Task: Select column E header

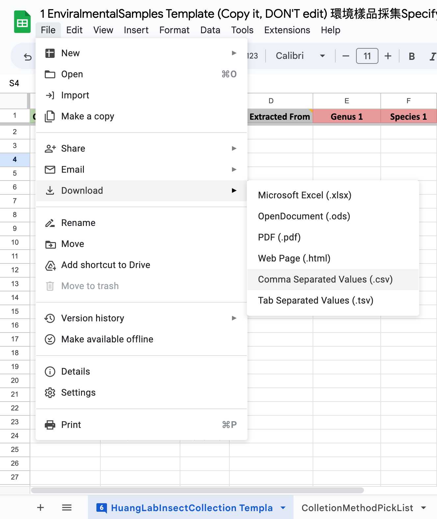Action: coord(347,101)
